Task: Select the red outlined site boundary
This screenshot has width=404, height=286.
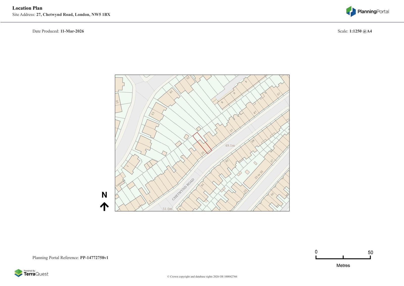Action: tap(202, 143)
